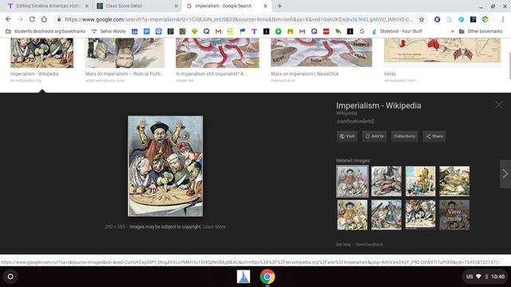Open the blue K extension icon
The height and width of the screenshot is (287, 511).
(x=438, y=19)
